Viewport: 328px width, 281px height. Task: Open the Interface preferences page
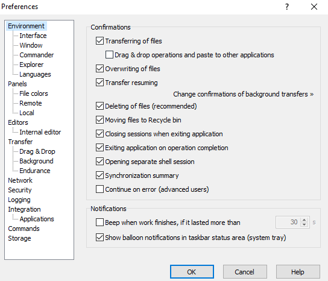(x=33, y=36)
